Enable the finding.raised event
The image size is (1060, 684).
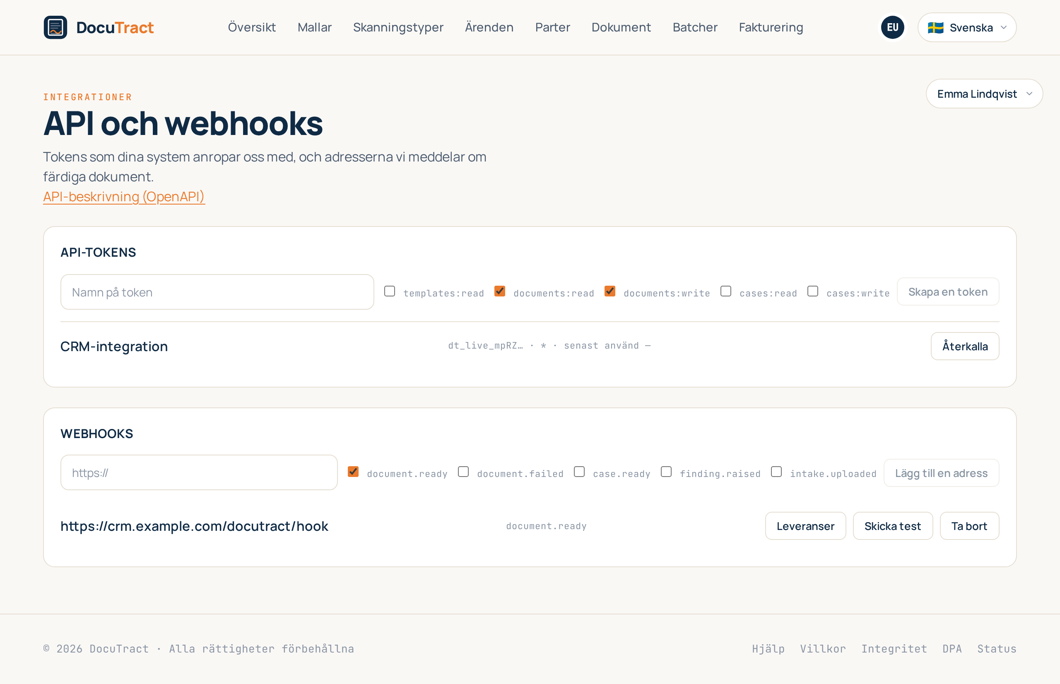666,472
